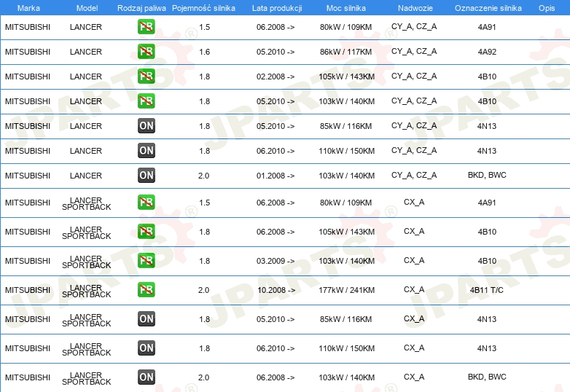Click the ON diesel icon in Lancer 110kW/150KM row
Viewport: 570px width, 392px height.
(146, 150)
